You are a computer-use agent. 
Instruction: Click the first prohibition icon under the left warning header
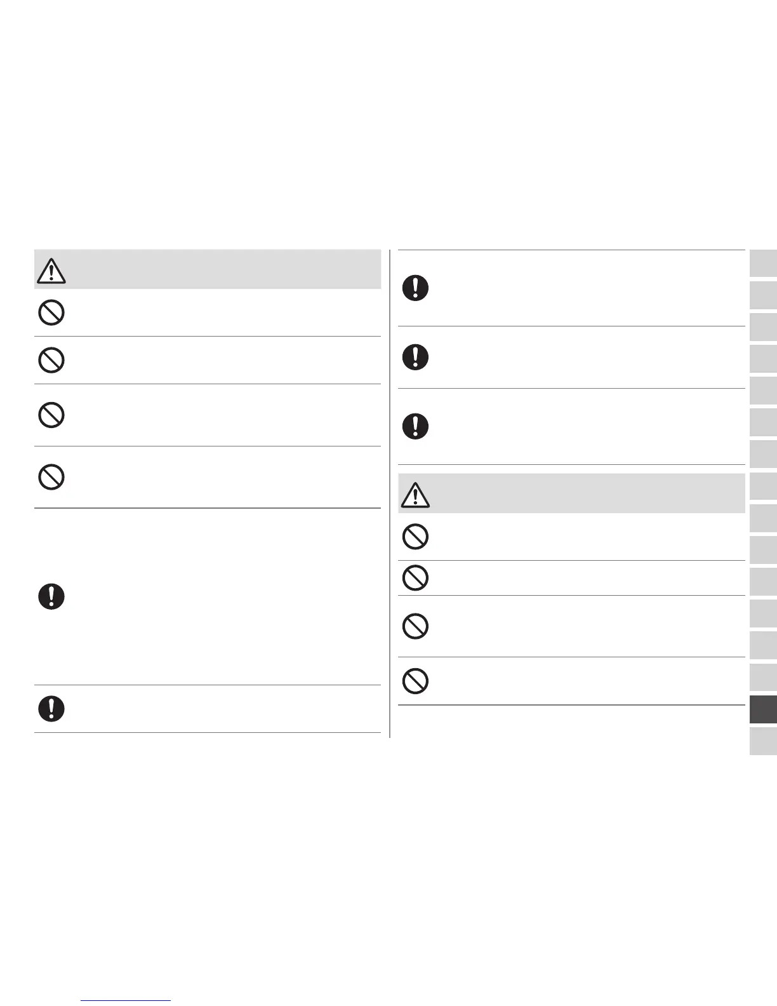tap(51, 312)
